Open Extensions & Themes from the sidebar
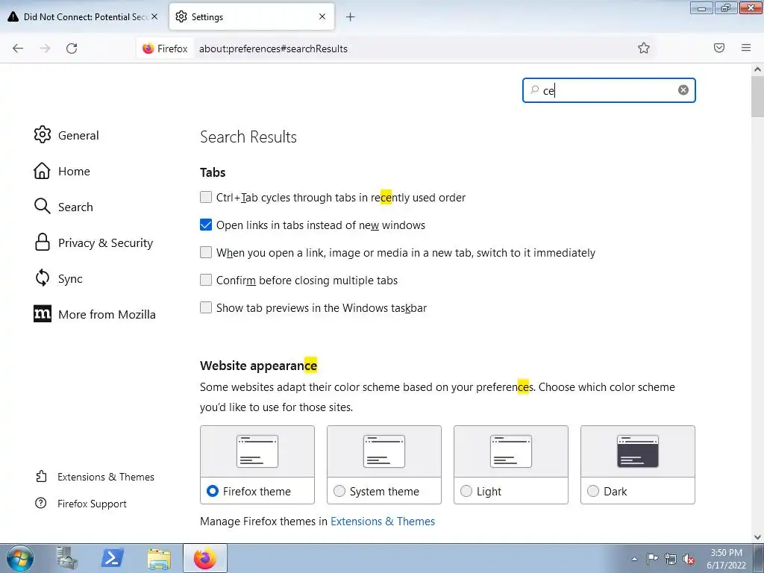Viewport: 764px width, 573px height. [x=95, y=477]
